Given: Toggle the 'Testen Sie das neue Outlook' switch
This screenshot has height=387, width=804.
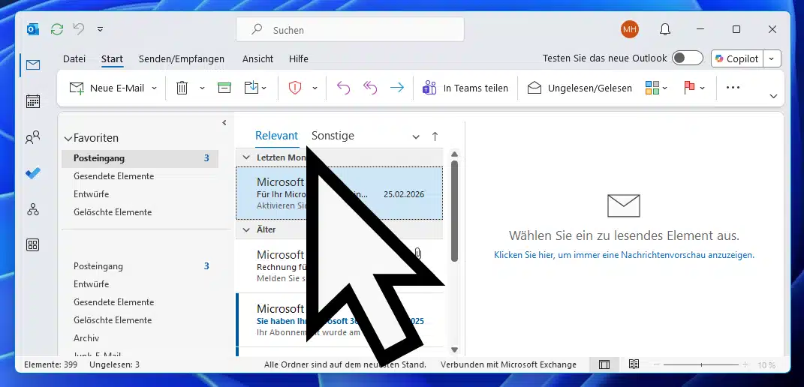Looking at the screenshot, I should 687,58.
